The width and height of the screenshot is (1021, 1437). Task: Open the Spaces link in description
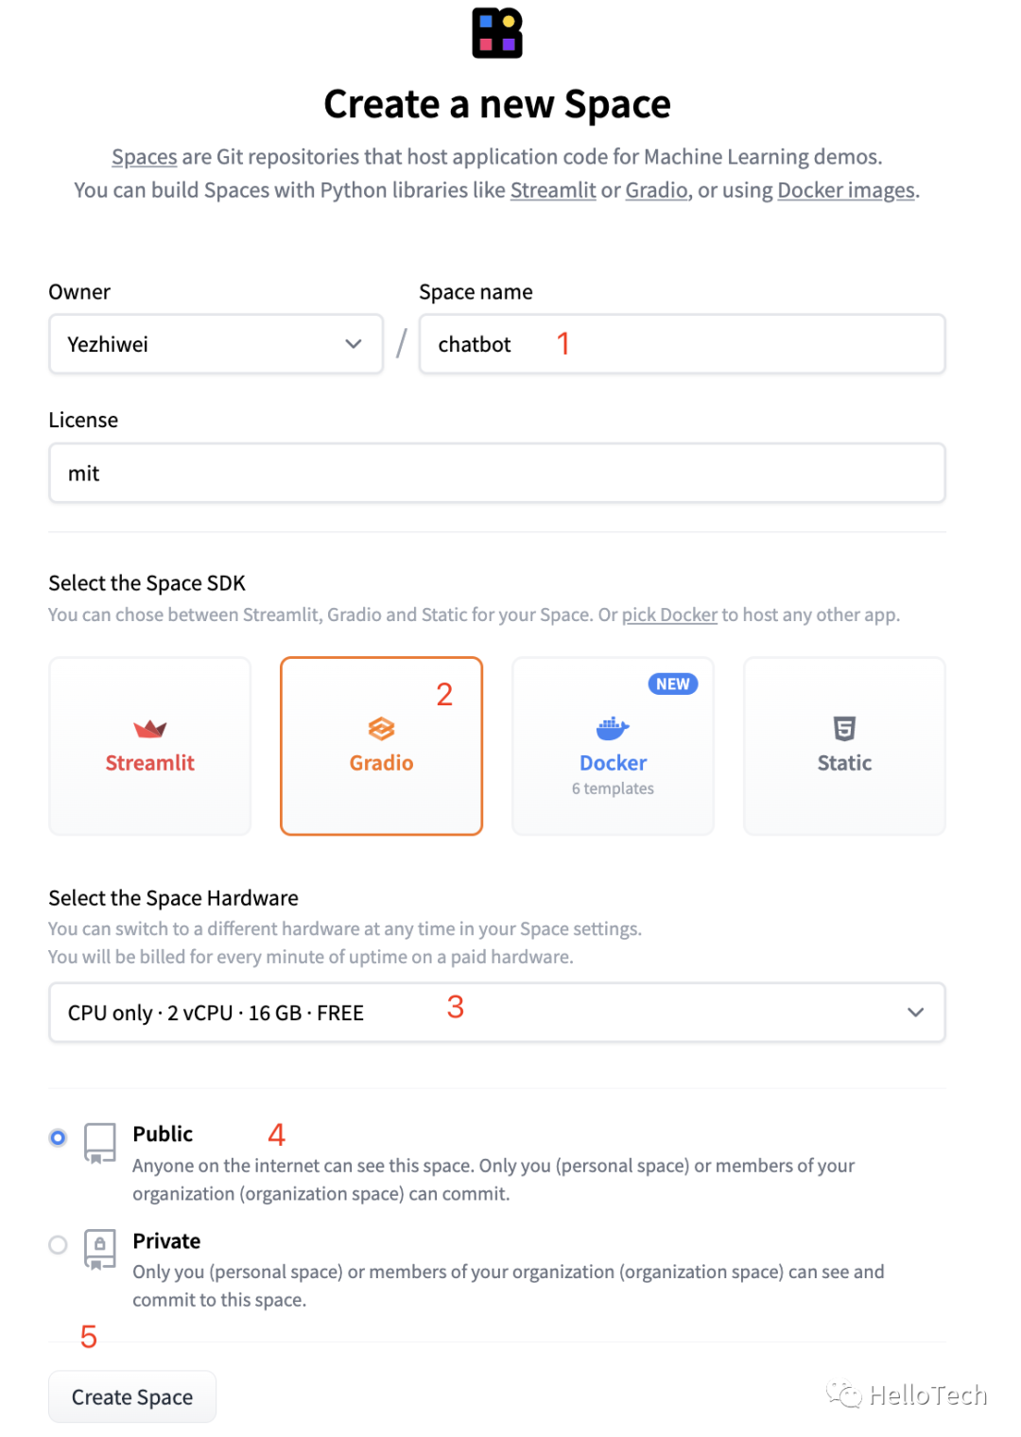coord(145,157)
